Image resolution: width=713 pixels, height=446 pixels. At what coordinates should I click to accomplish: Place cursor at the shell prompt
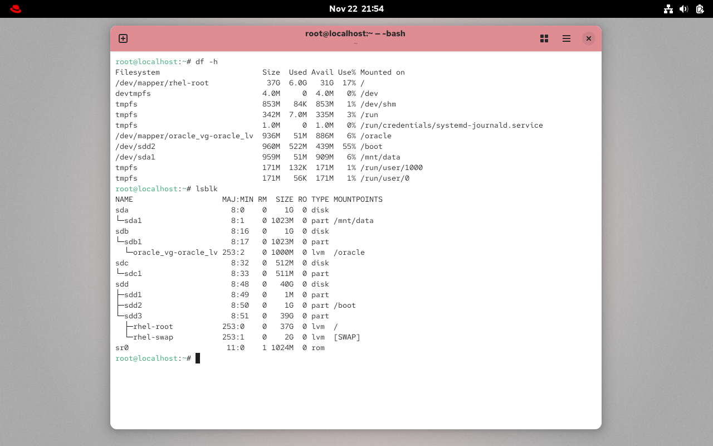pyautogui.click(x=197, y=358)
